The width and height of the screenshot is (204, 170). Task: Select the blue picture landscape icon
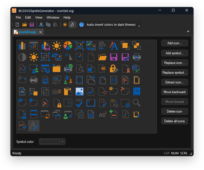point(79,91)
